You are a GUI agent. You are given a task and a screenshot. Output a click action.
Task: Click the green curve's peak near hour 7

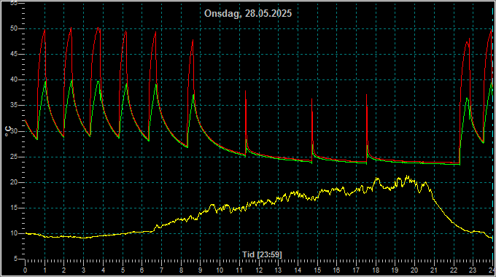[156, 84]
